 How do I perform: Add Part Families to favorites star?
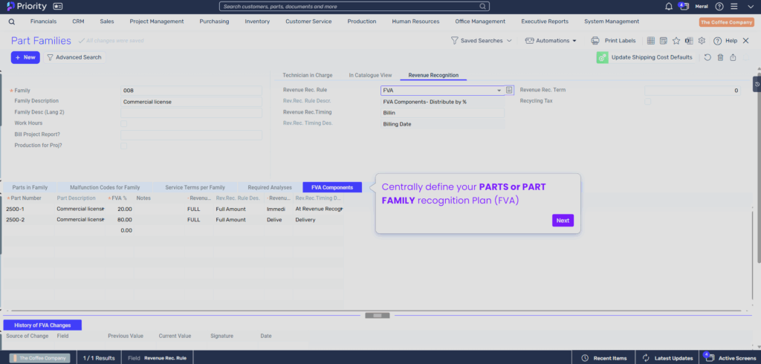point(676,41)
